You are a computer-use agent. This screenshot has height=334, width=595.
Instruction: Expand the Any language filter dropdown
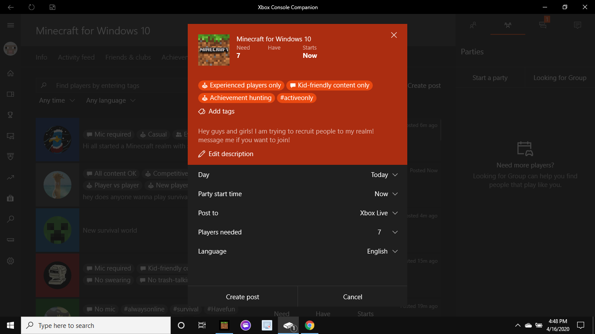click(x=111, y=100)
